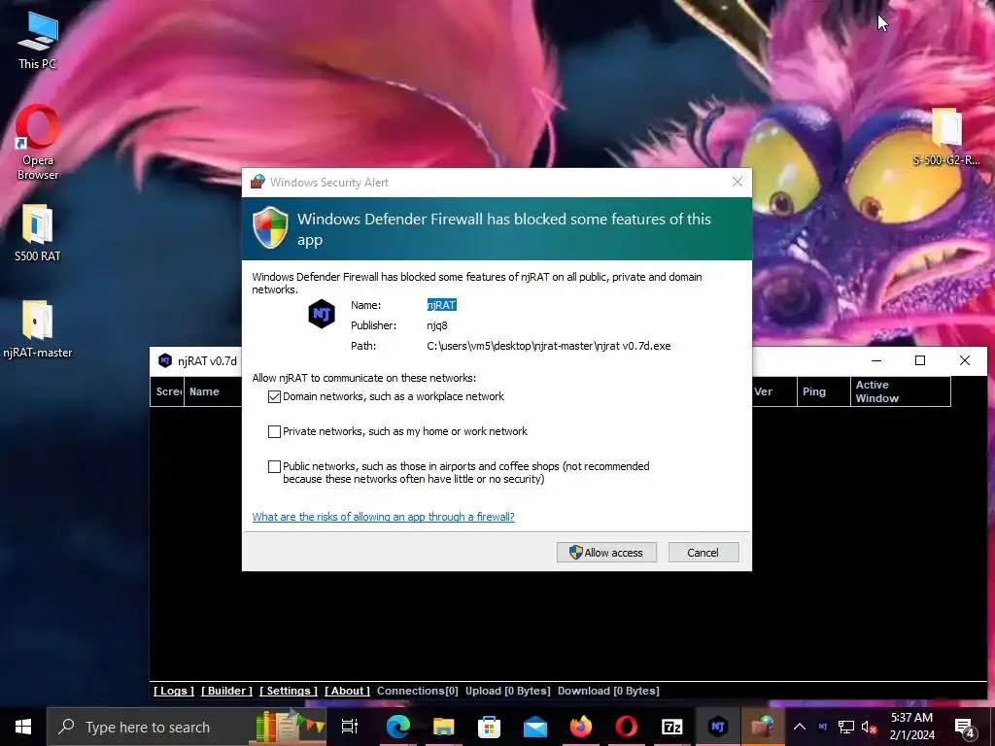Open the network tray icon
Viewport: 995px width, 746px height.
(846, 727)
